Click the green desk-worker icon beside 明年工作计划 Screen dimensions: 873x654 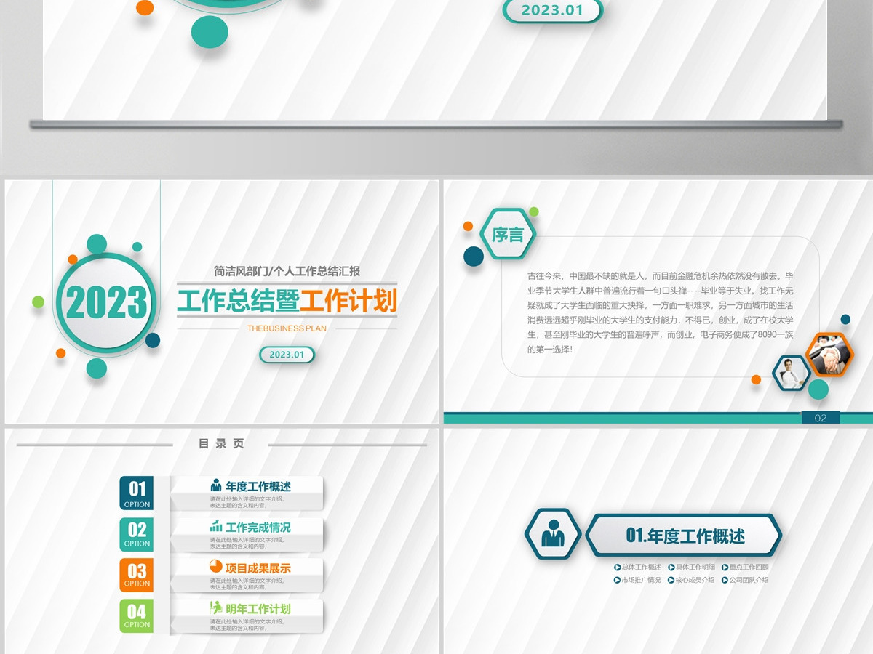(x=216, y=607)
